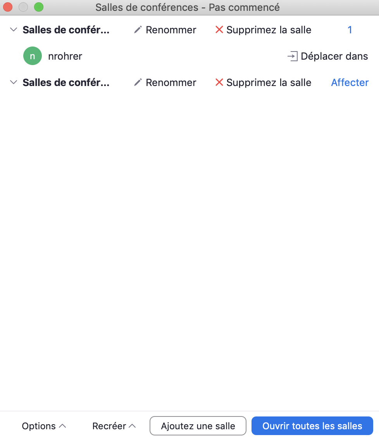The width and height of the screenshot is (379, 437).
Task: Select the second room name beside Affecter
Action: tap(66, 83)
